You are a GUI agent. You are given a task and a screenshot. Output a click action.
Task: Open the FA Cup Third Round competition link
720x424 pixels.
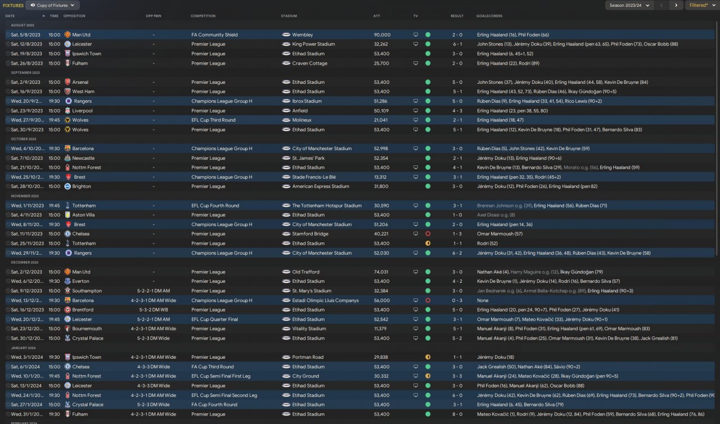[214, 367]
